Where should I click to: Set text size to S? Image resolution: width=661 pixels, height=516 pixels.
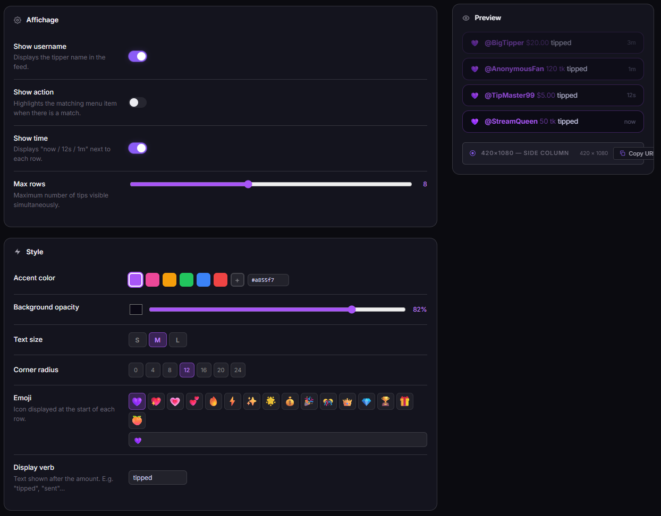click(x=138, y=340)
